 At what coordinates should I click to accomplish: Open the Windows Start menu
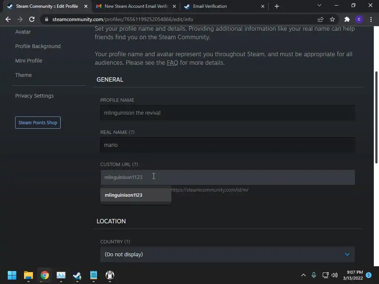pyautogui.click(x=12, y=275)
